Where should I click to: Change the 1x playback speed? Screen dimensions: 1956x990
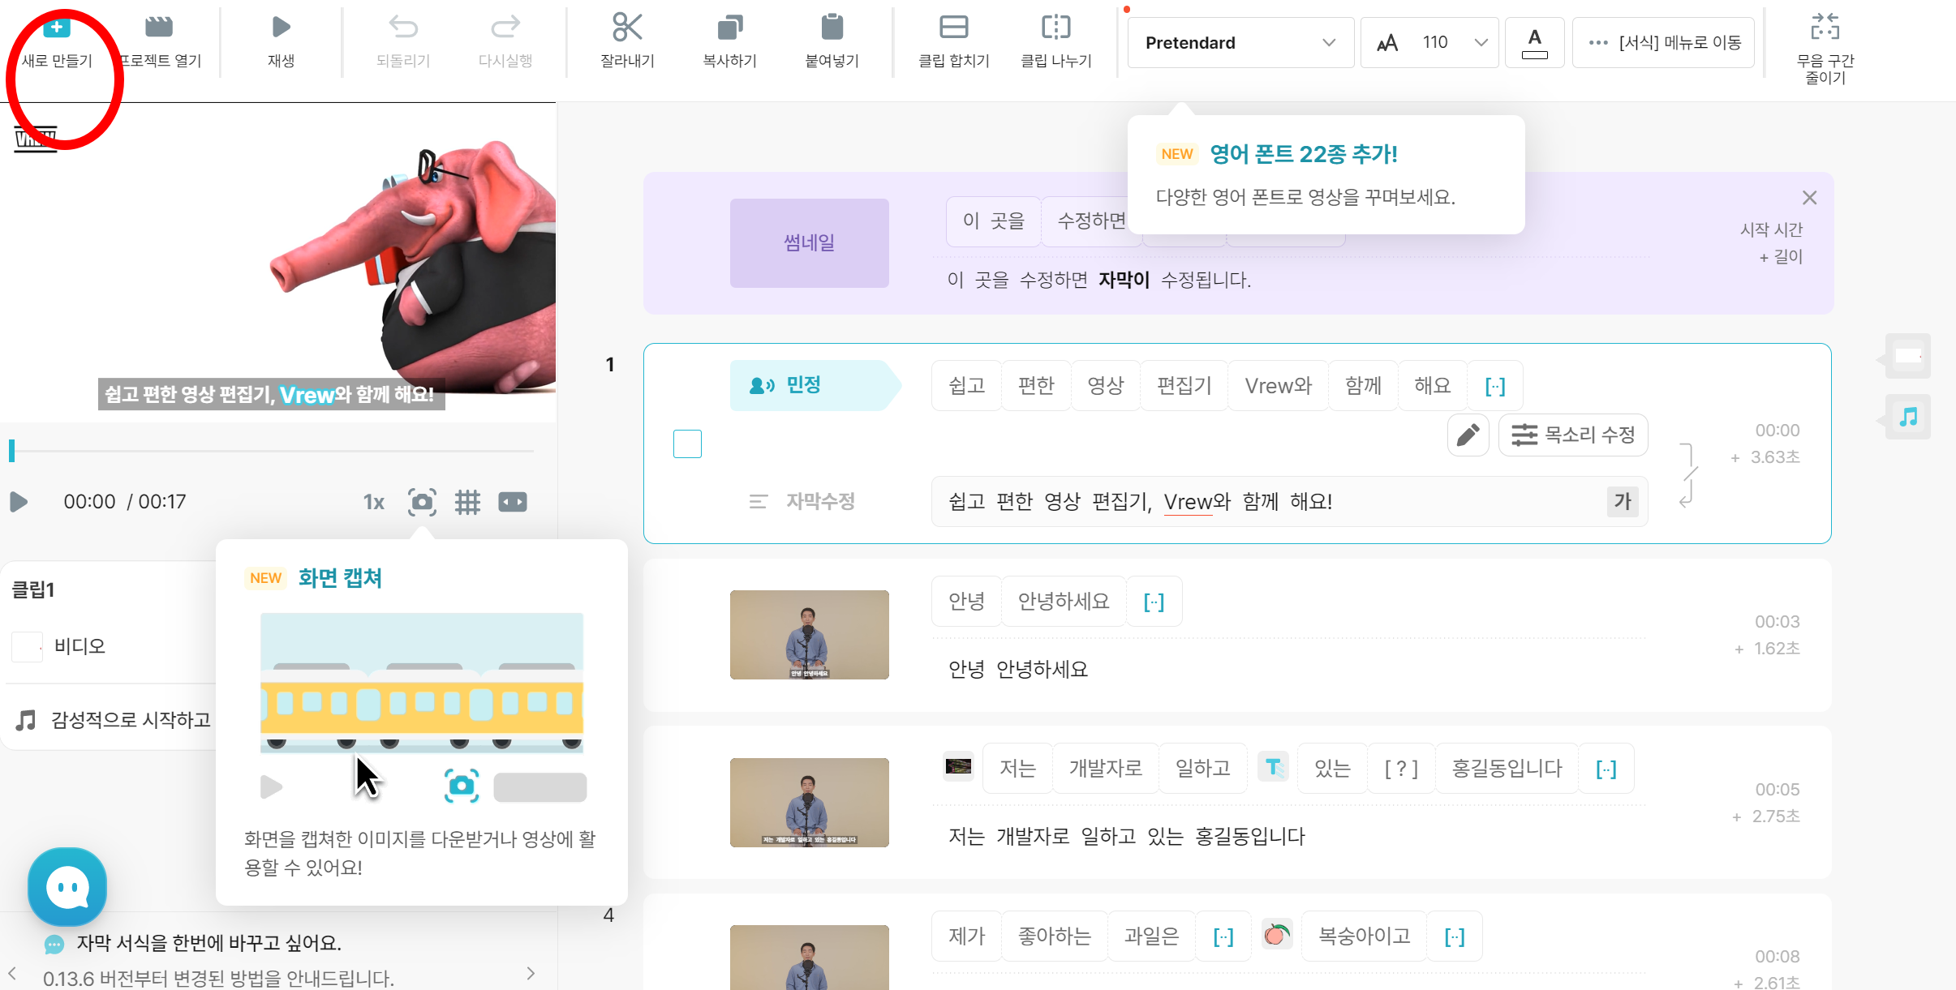click(x=373, y=502)
